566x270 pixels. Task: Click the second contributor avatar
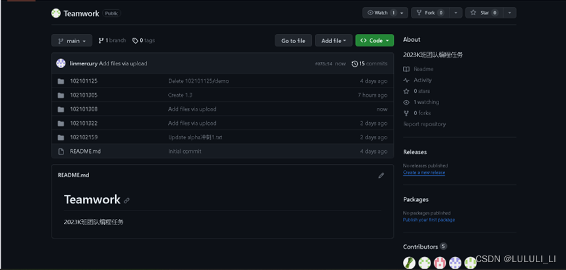(425, 262)
